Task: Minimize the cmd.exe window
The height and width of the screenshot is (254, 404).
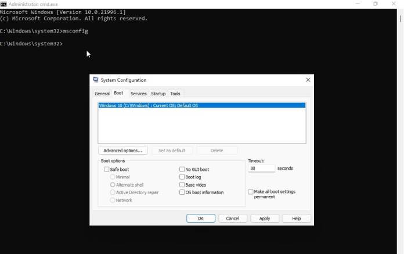Action: [358, 4]
